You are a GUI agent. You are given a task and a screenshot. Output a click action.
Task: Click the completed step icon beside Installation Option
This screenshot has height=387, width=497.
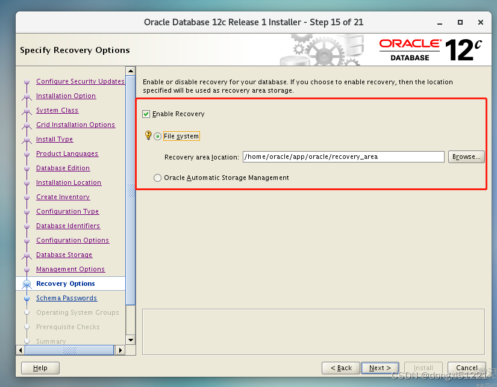pos(27,96)
